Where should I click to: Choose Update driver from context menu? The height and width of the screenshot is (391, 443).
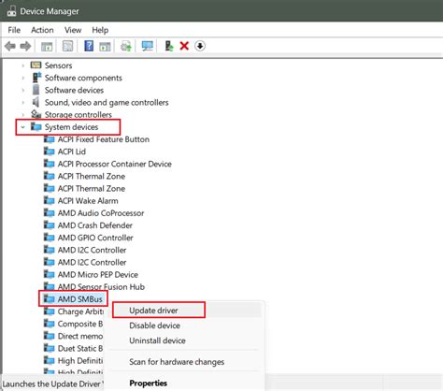point(153,311)
